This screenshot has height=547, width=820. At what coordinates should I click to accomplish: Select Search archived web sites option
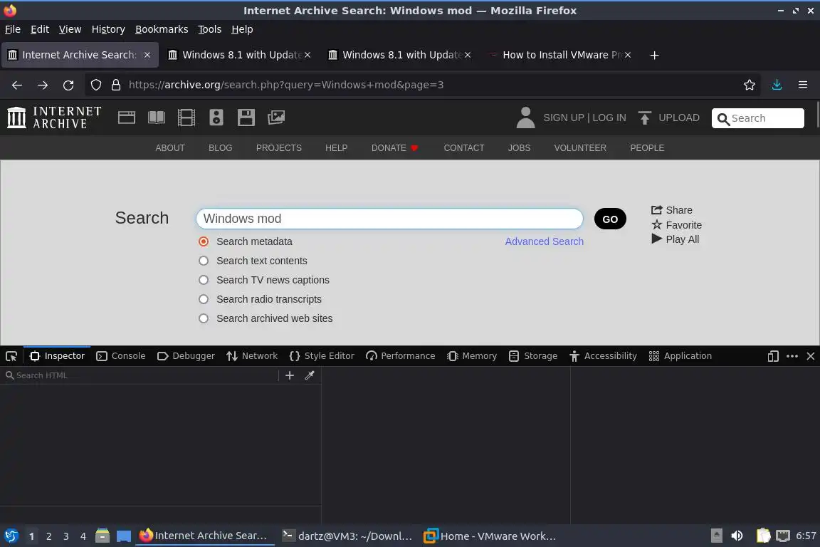204,318
